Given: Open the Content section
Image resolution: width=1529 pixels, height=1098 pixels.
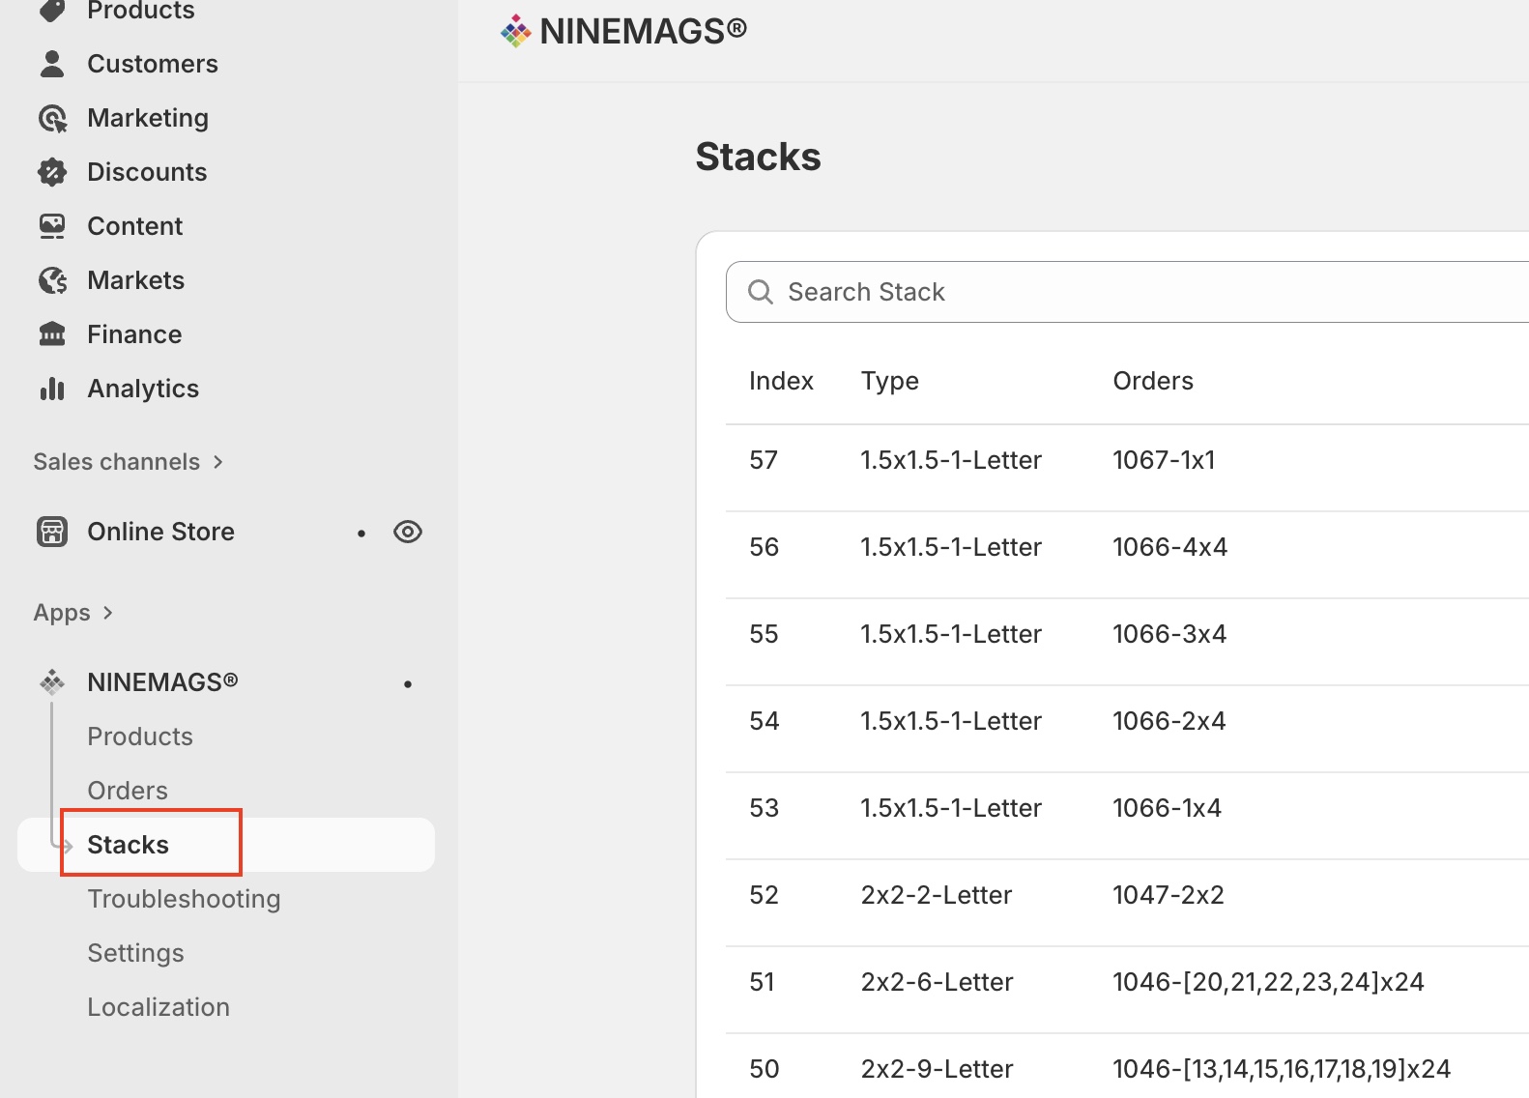Looking at the screenshot, I should (135, 226).
